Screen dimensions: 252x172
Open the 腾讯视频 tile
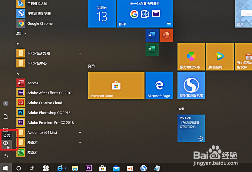coord(220,57)
